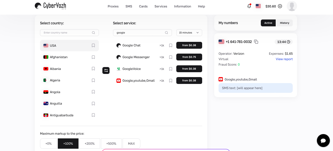This screenshot has height=151, width=333.
Task: Bookmark Algeria country
Action: click(93, 80)
